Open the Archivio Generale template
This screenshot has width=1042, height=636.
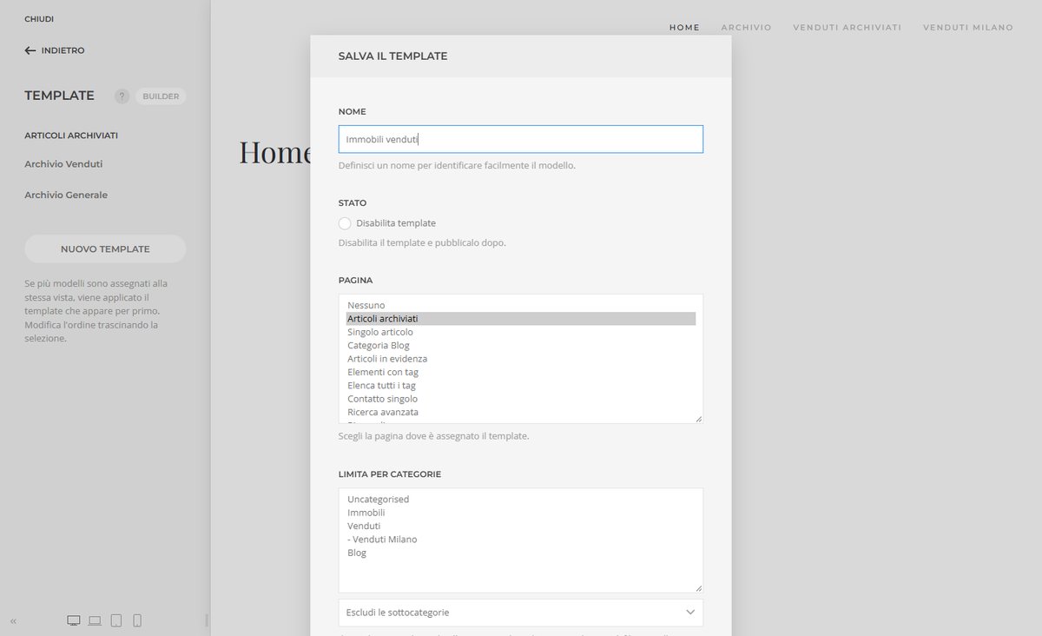click(x=66, y=195)
